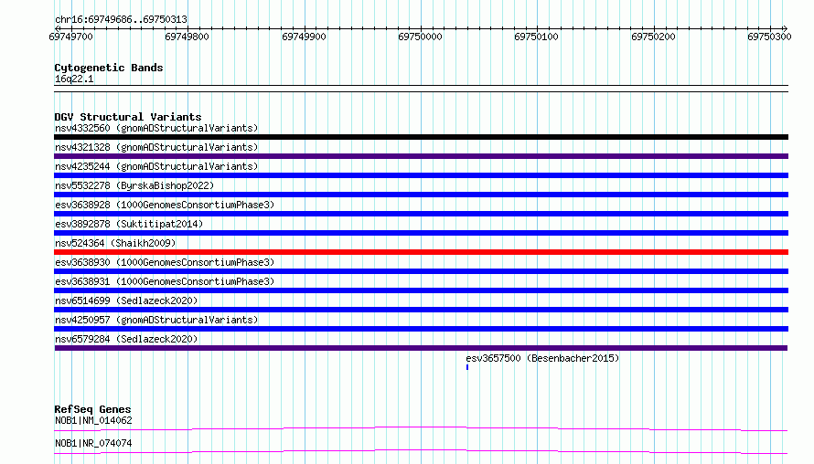Open variant label nsv6579284 (Sedlazeck2020)
The width and height of the screenshot is (814, 464).
(126, 339)
